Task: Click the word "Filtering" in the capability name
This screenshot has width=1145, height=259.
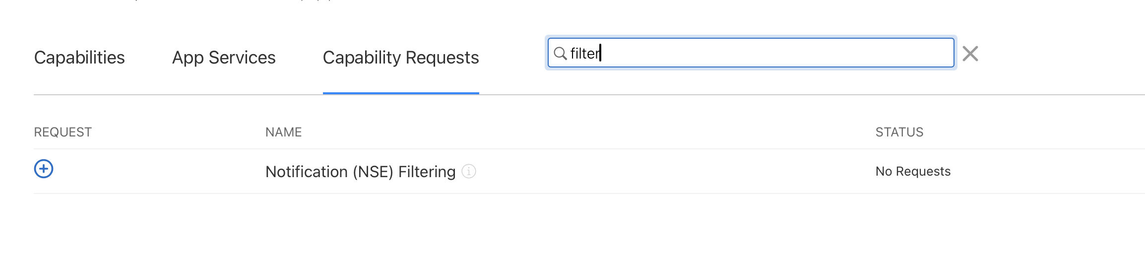Action: [427, 172]
